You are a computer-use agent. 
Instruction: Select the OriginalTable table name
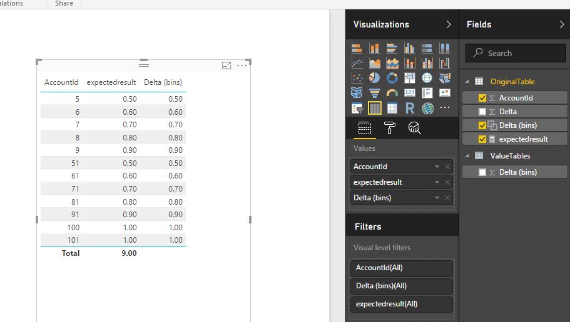click(512, 82)
